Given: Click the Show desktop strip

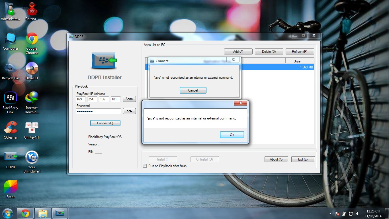Looking at the screenshot, I should (x=387, y=214).
